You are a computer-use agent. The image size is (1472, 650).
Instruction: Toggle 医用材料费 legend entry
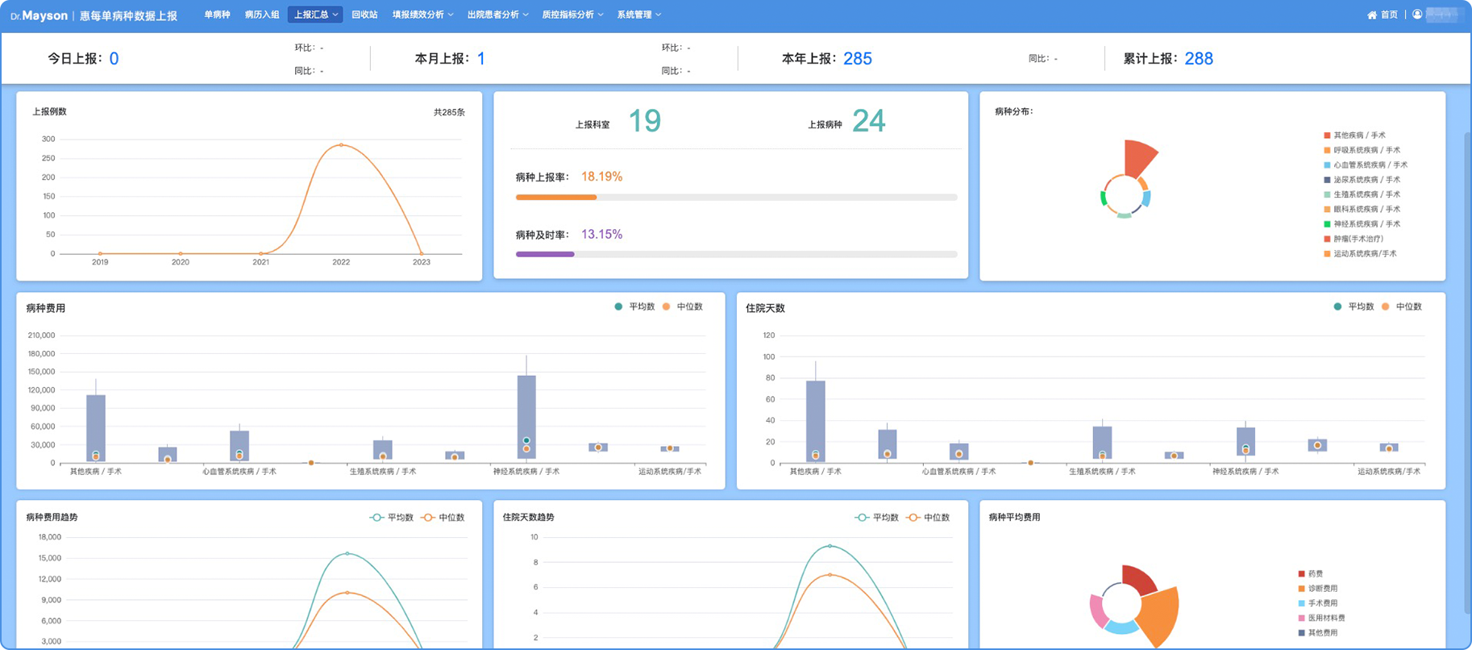[x=1320, y=618]
